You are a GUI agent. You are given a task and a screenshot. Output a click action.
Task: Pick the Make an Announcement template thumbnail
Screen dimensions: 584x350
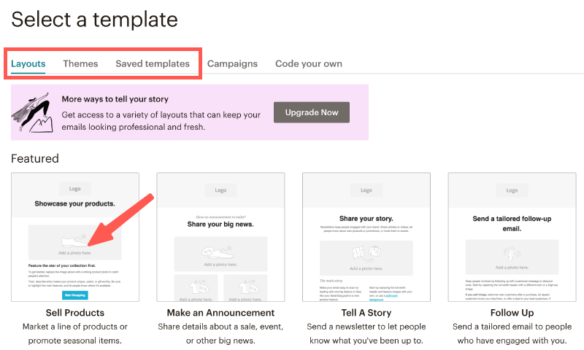pyautogui.click(x=220, y=237)
